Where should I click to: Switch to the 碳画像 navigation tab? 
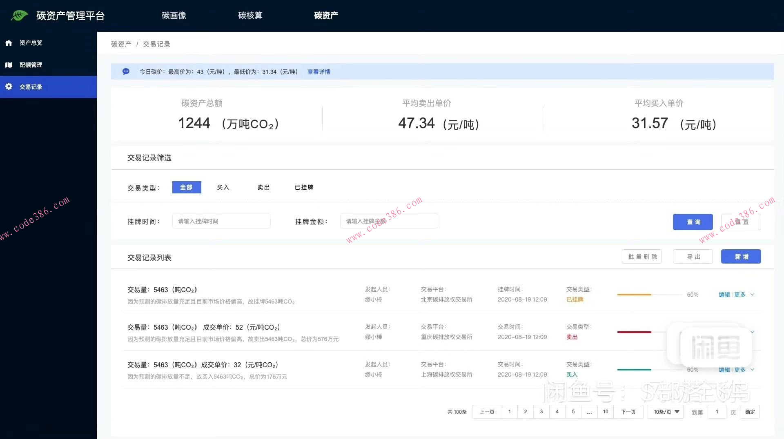(x=174, y=16)
